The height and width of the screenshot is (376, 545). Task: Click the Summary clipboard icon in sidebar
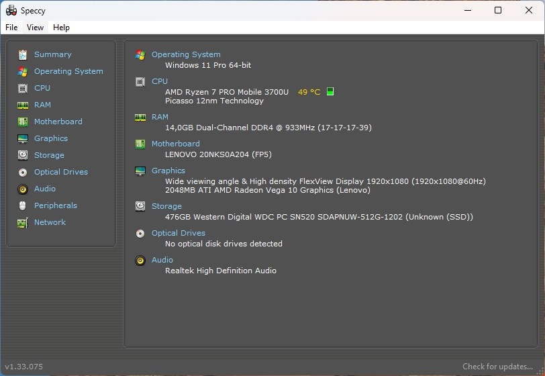pos(23,54)
